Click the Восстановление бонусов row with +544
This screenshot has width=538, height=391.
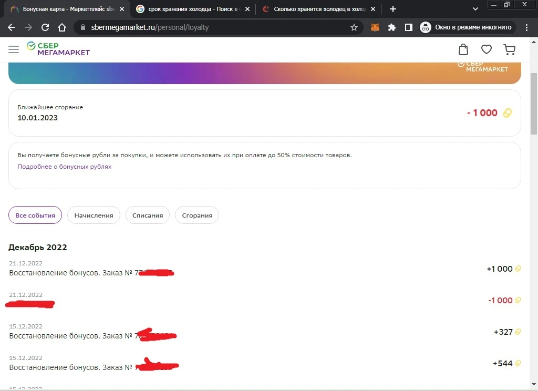pos(265,364)
